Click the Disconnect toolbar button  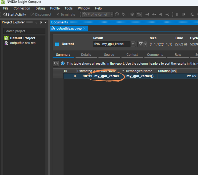tap(41, 15)
